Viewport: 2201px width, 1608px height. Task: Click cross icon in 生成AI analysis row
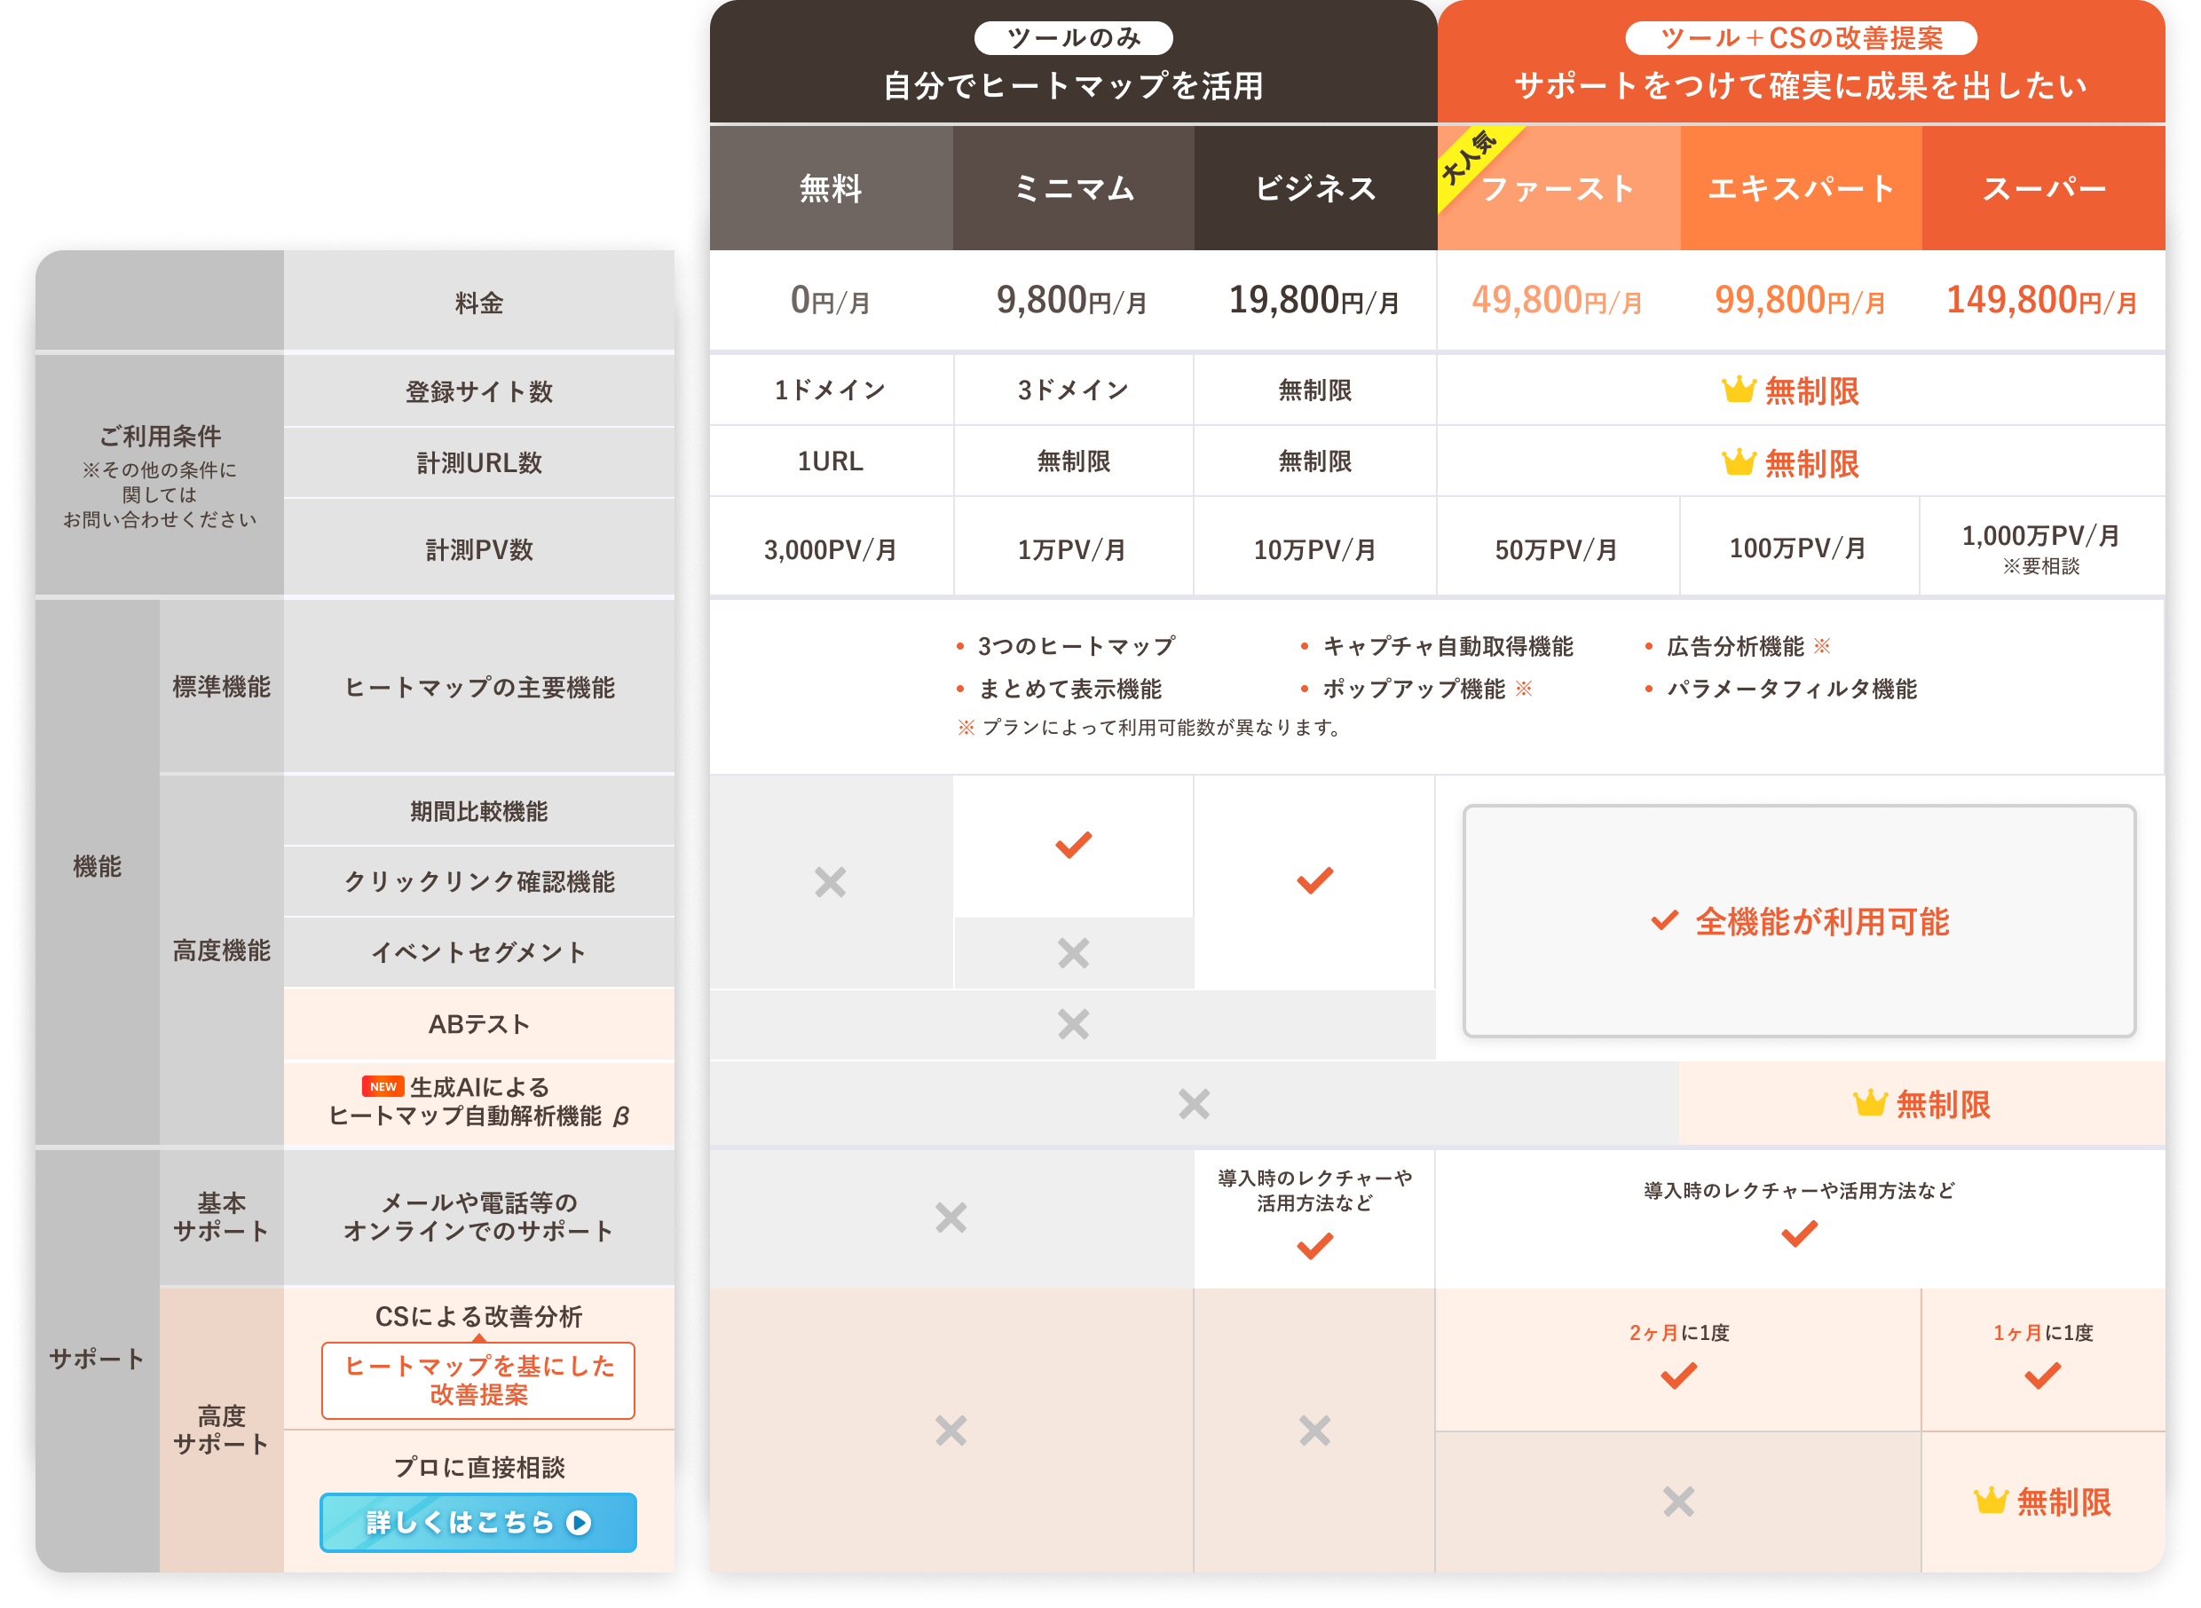coord(1194,1104)
